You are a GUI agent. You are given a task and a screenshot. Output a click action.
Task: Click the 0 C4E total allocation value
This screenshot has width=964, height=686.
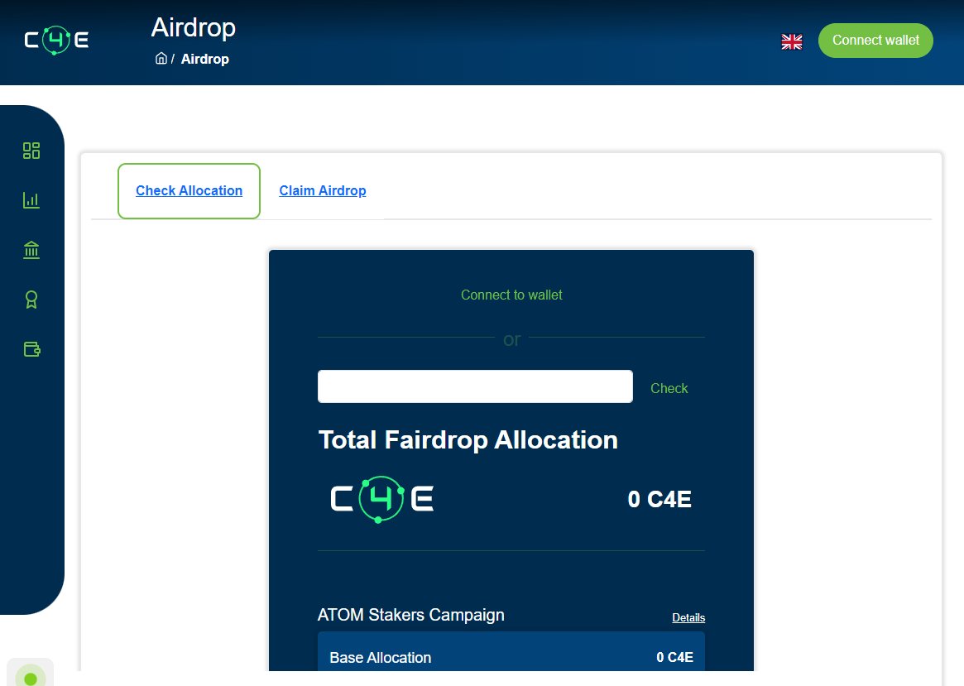pos(659,499)
